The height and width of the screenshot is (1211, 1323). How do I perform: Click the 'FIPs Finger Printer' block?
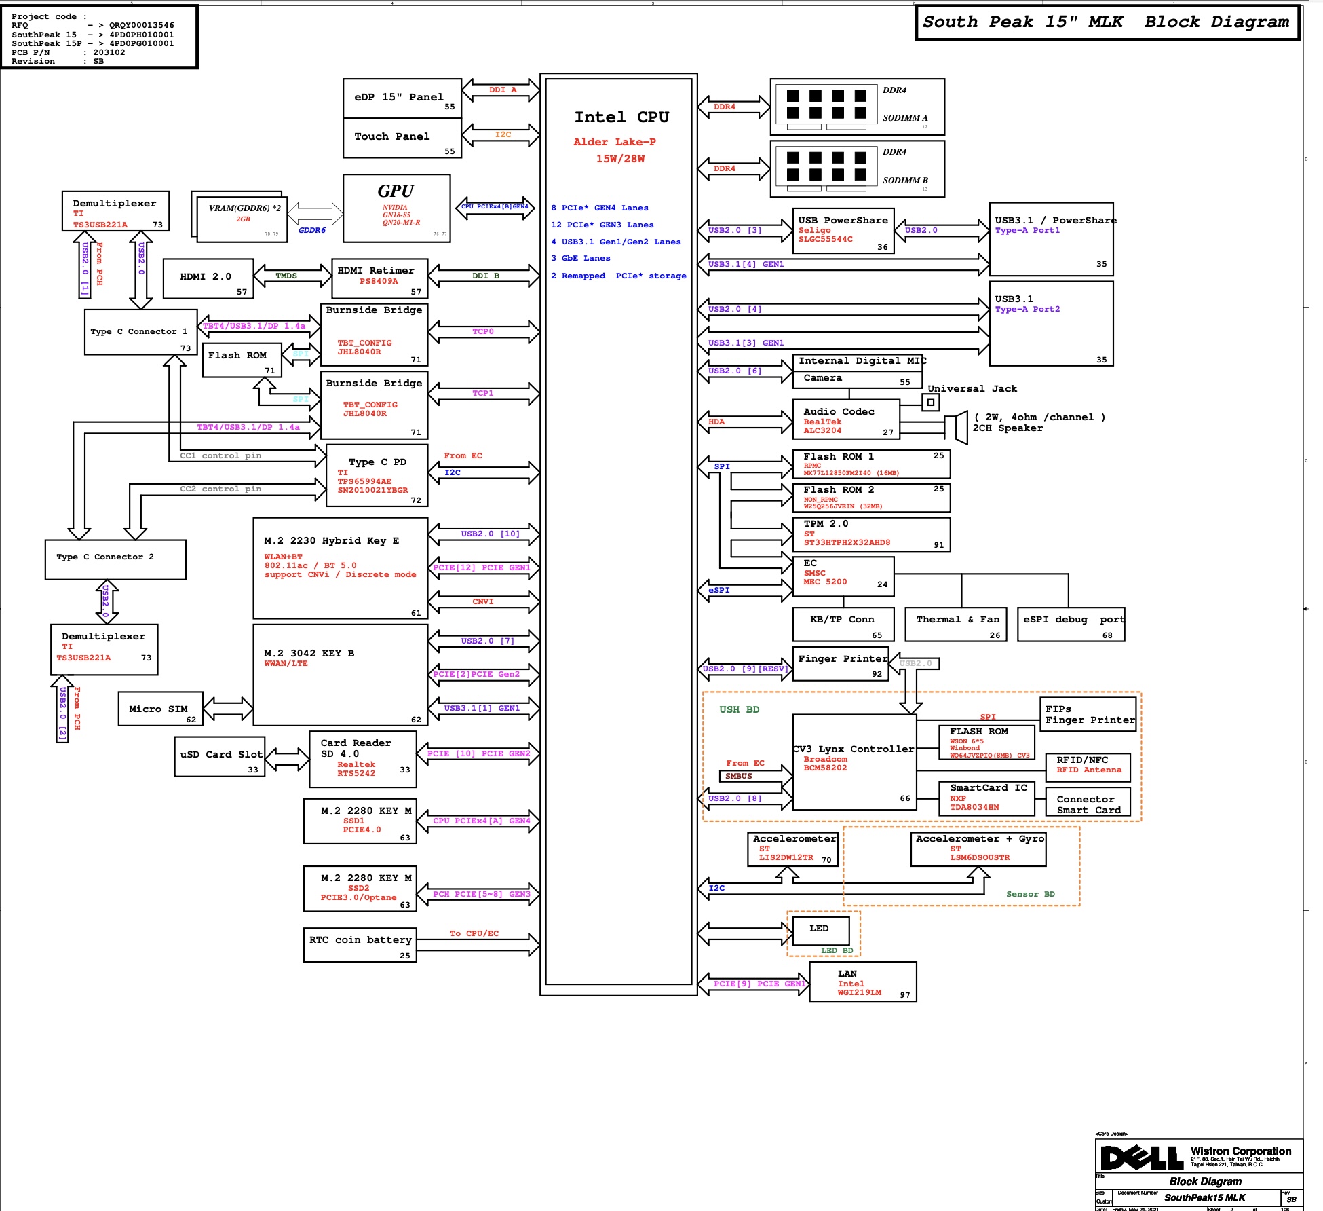pyautogui.click(x=1088, y=714)
